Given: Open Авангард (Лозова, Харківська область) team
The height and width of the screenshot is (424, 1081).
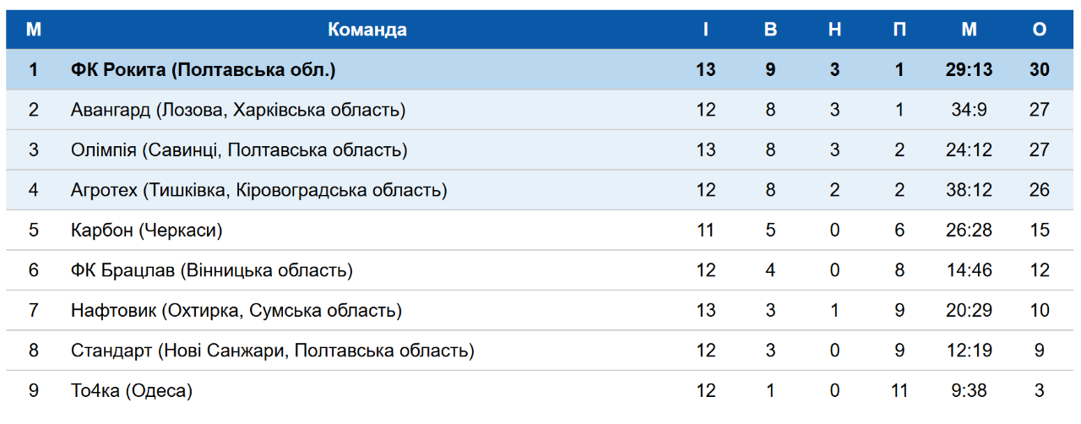Looking at the screenshot, I should 238,110.
